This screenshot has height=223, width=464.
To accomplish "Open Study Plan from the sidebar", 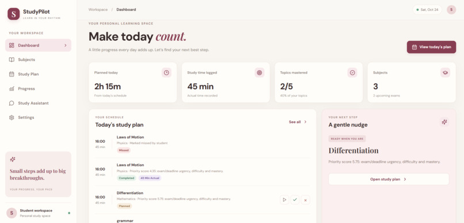I will click(38, 74).
